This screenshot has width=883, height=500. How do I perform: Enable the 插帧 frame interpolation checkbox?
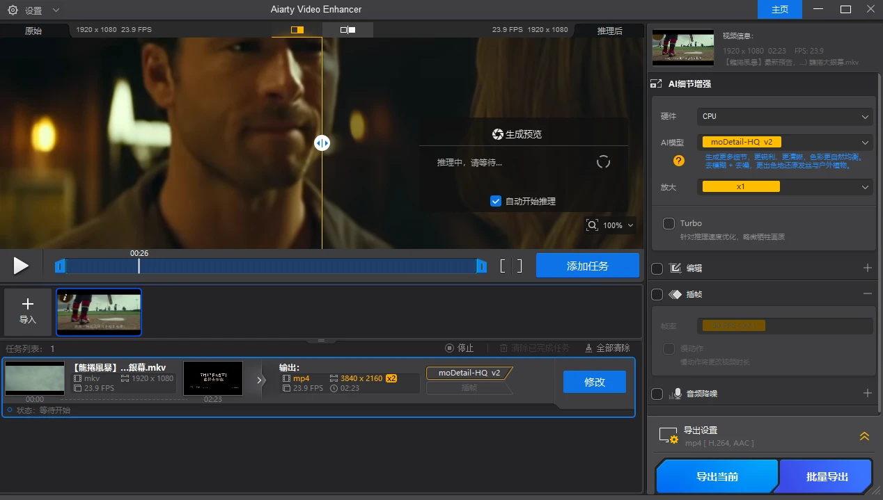(657, 294)
